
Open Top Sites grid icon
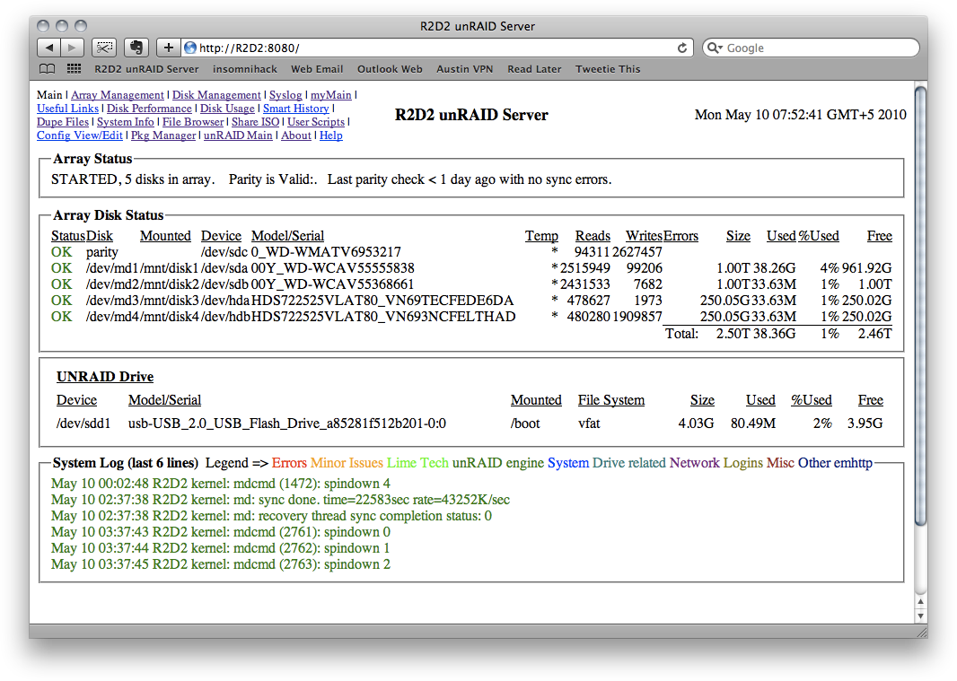74,69
